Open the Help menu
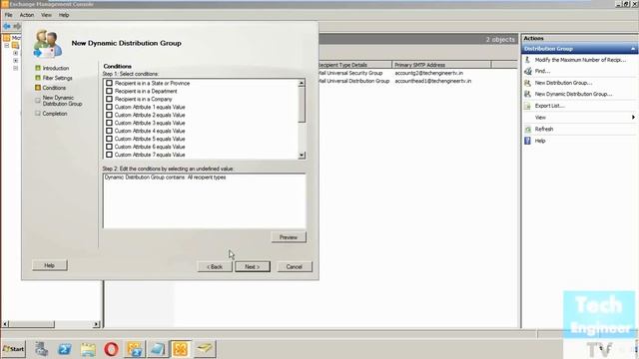This screenshot has width=639, height=359. pyautogui.click(x=64, y=15)
